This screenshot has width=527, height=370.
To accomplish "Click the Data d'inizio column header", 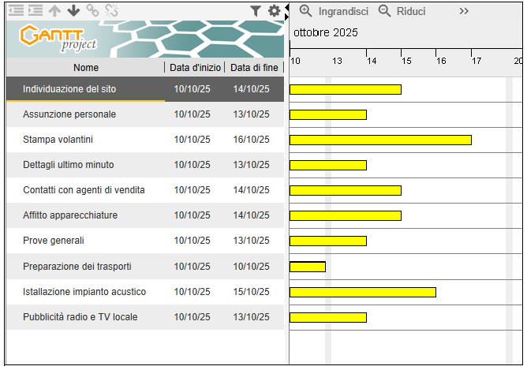I will (x=196, y=68).
